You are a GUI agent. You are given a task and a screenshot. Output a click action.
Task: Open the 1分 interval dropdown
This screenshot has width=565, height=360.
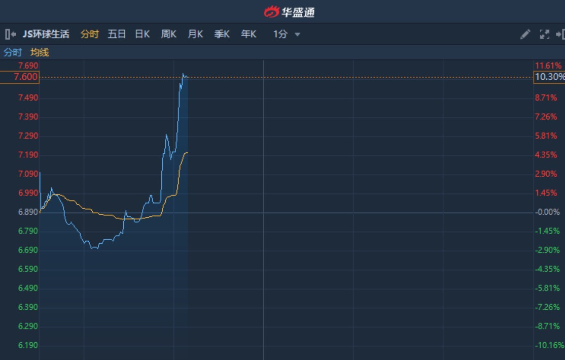[287, 34]
